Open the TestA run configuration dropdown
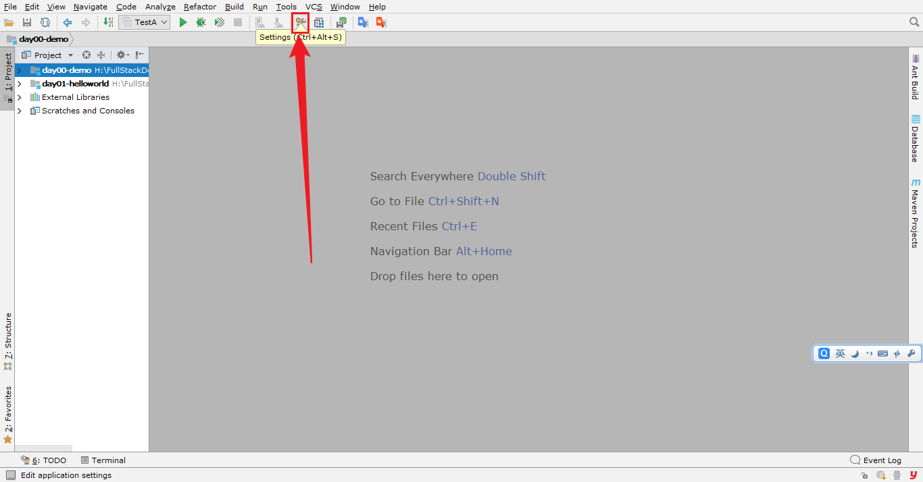Viewport: 923px width, 482px height. click(x=144, y=22)
